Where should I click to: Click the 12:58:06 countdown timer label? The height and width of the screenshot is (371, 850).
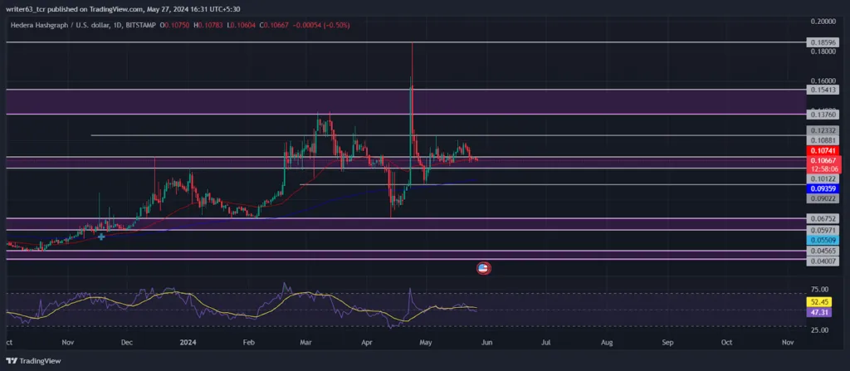point(823,169)
